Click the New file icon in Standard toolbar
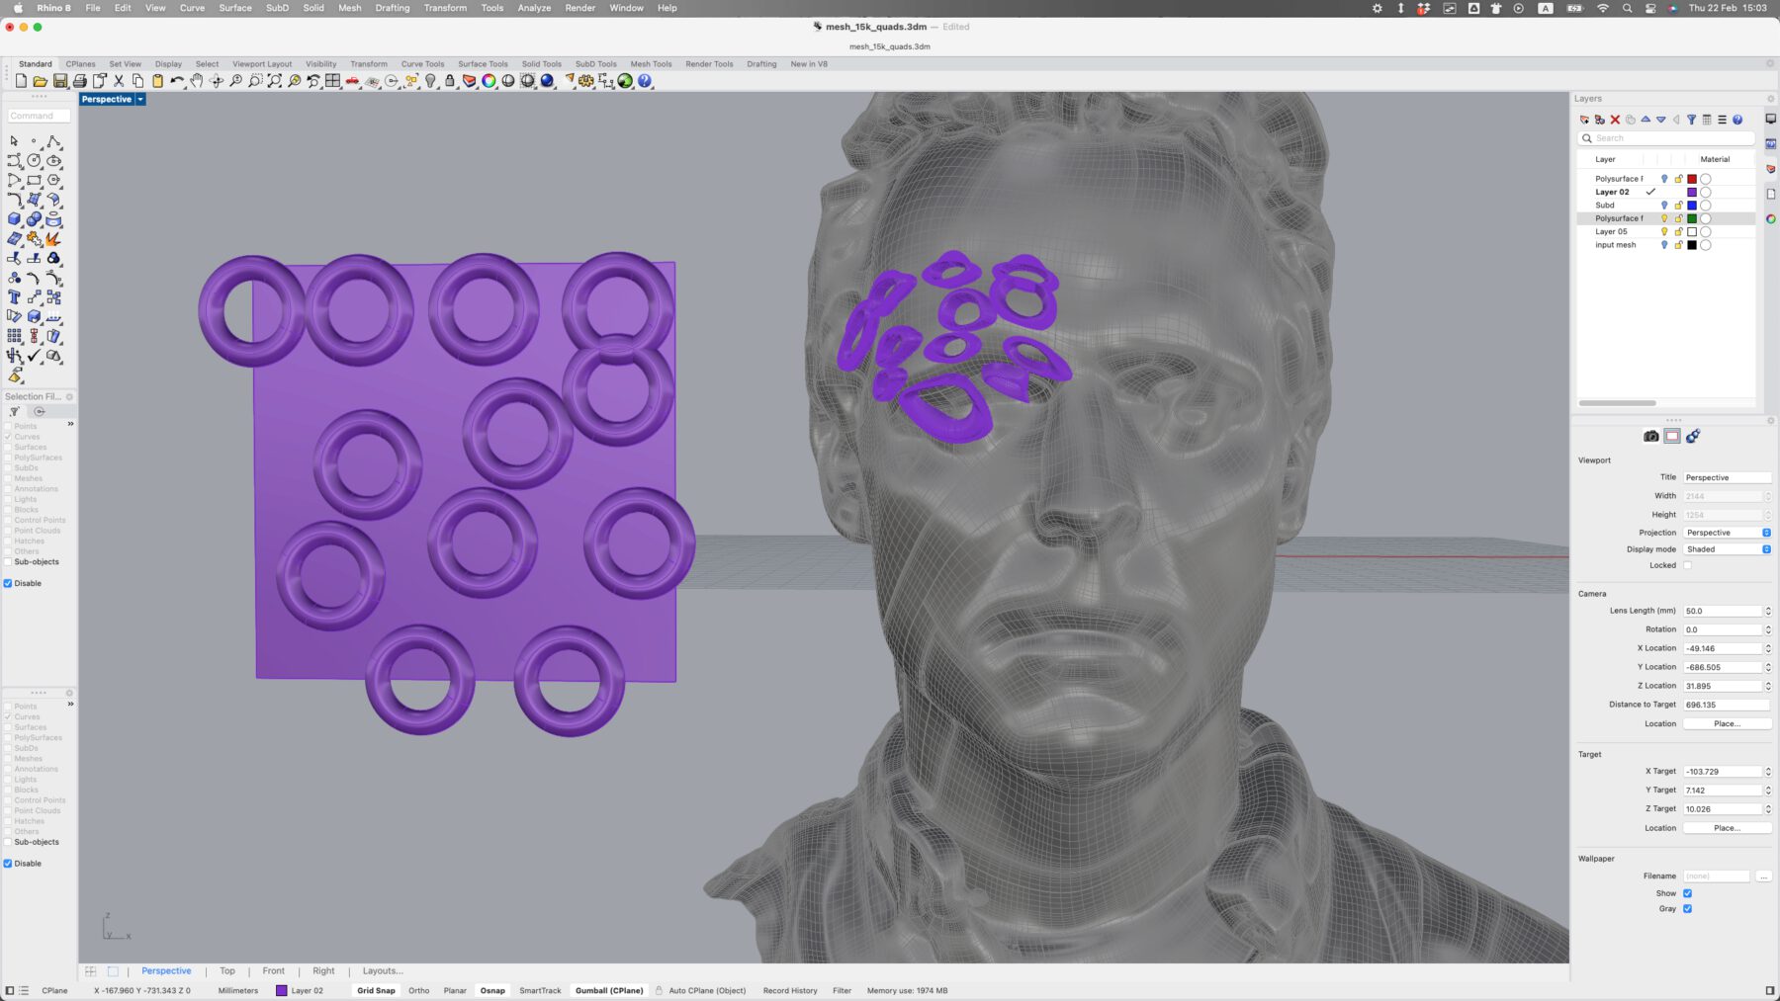Screen dimensions: 1780x1001 coord(21,81)
